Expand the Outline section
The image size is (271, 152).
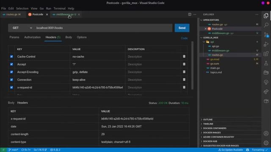click(x=208, y=119)
